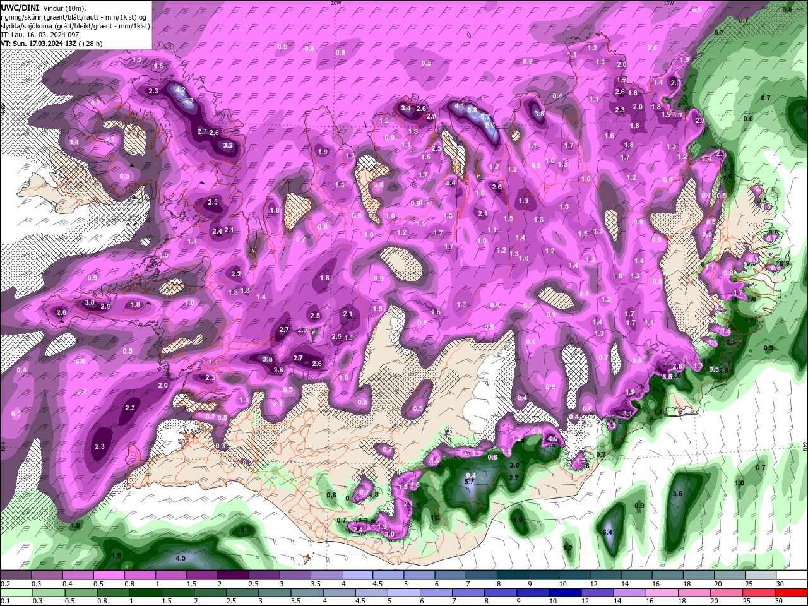Click the '15W' longitude label
The height and width of the screenshot is (606, 808).
pos(668,3)
